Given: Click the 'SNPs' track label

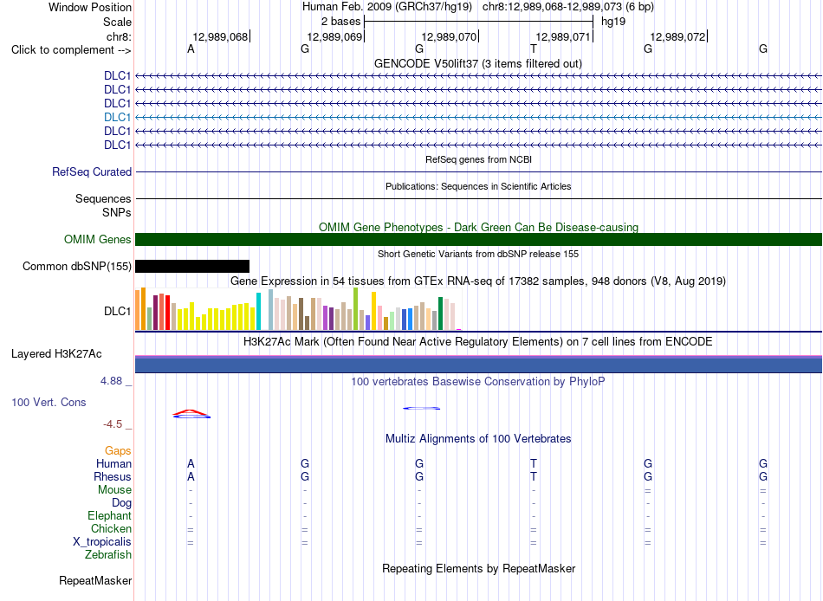Looking at the screenshot, I should click(117, 212).
